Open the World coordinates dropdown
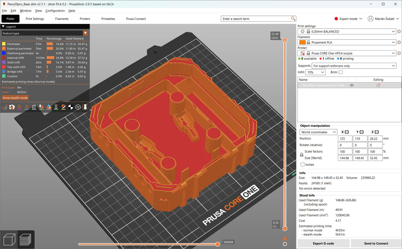This screenshot has width=402, height=249. [x=318, y=132]
